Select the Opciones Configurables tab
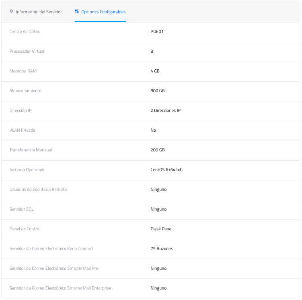Image resolution: width=302 pixels, height=300 pixels. coord(103,12)
